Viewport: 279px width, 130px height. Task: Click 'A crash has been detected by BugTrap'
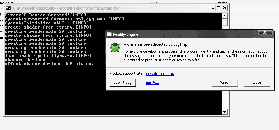point(155,44)
